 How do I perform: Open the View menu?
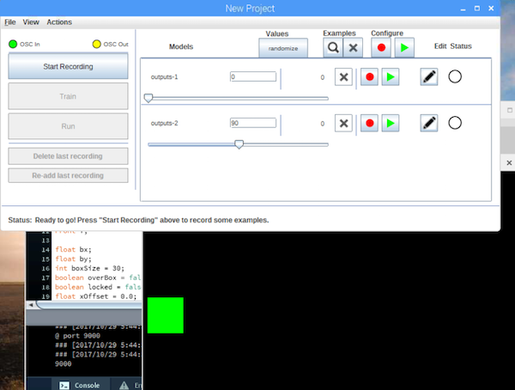point(31,22)
